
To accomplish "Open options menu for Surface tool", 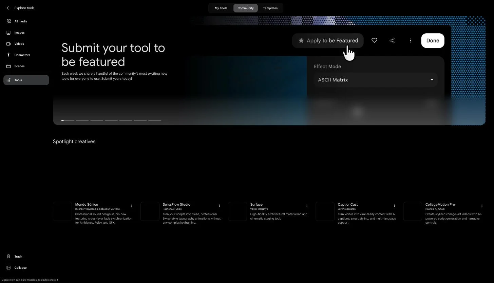I will 307,206.
